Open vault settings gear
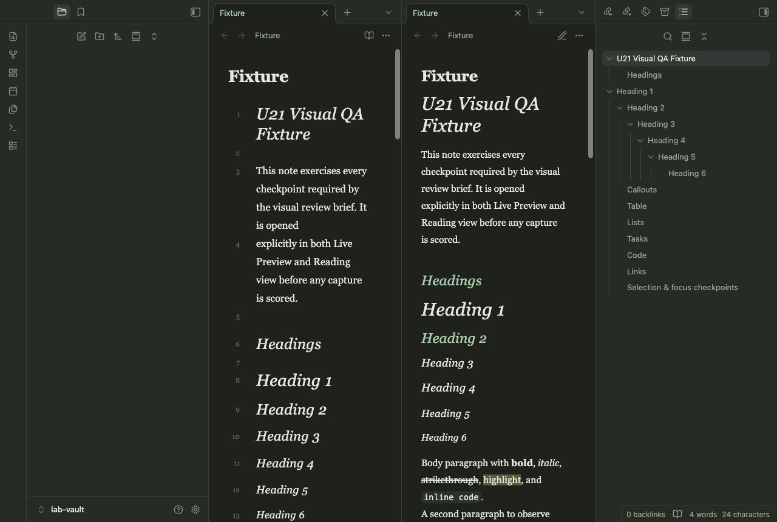Viewport: 777px width, 522px height. pyautogui.click(x=195, y=510)
